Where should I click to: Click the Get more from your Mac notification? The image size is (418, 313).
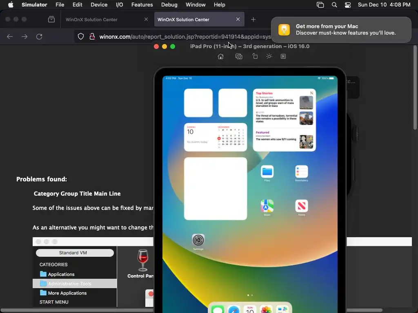[x=341, y=29]
